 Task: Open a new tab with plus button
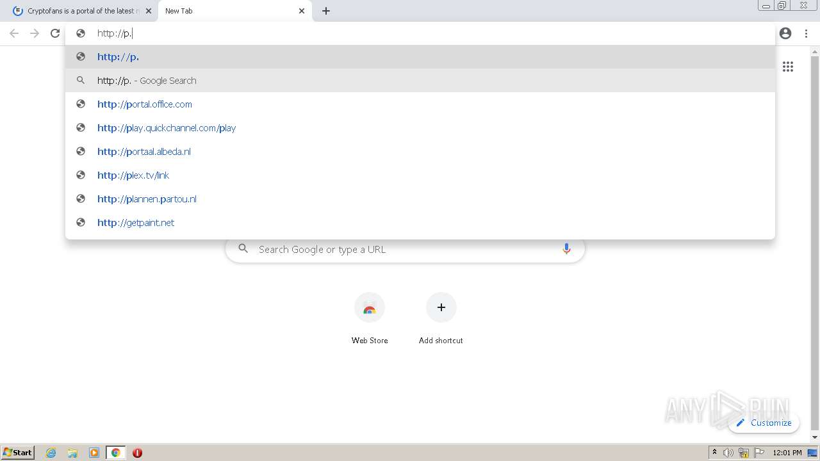[x=326, y=11]
